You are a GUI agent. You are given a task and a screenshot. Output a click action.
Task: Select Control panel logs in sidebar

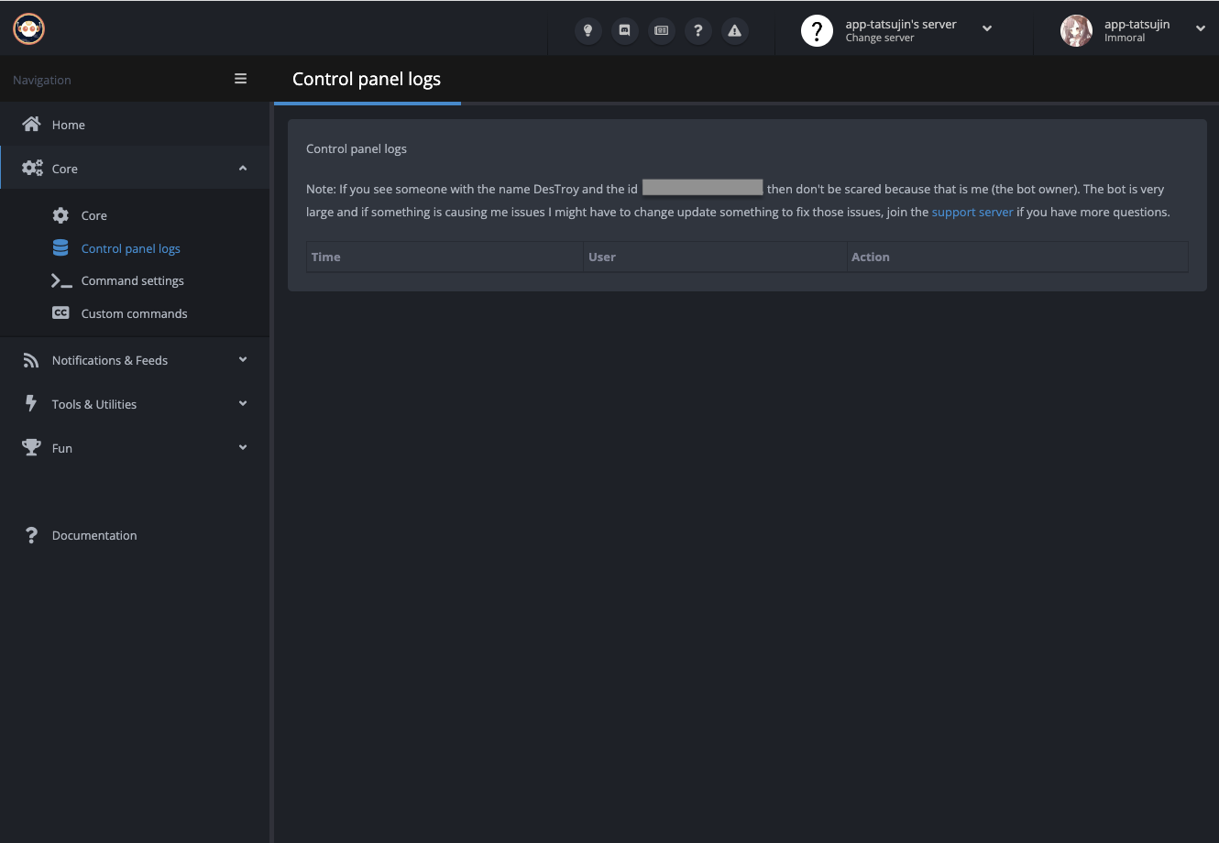click(130, 248)
